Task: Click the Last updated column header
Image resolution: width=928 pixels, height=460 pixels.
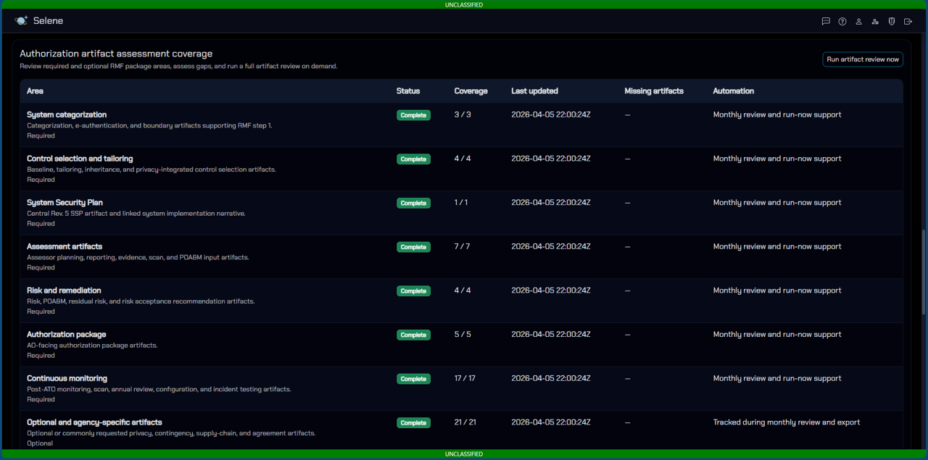Action: point(534,91)
